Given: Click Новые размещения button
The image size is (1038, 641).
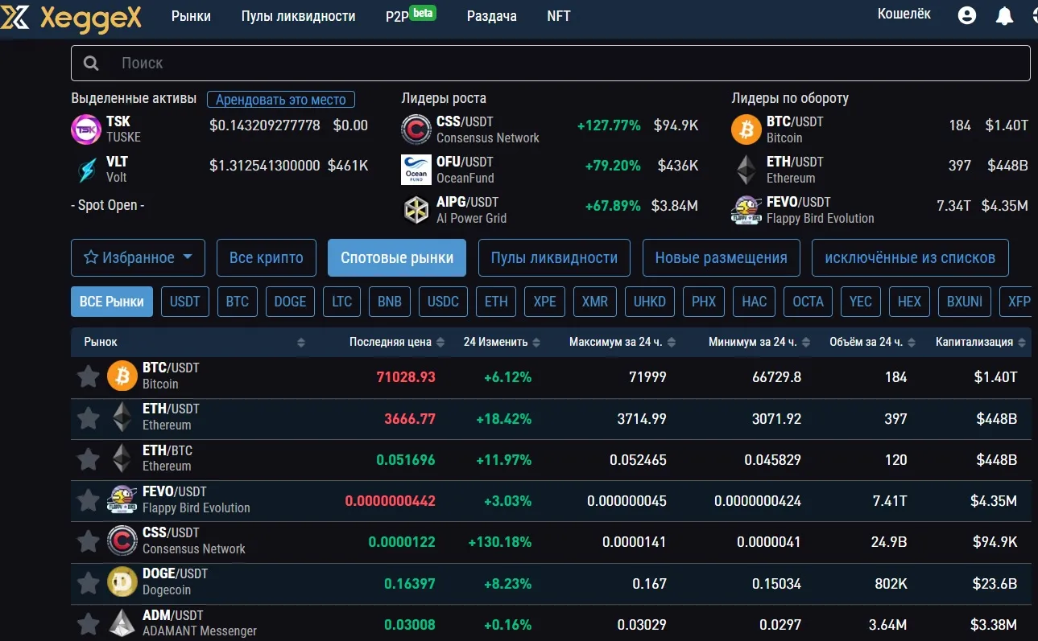Looking at the screenshot, I should pyautogui.click(x=721, y=257).
